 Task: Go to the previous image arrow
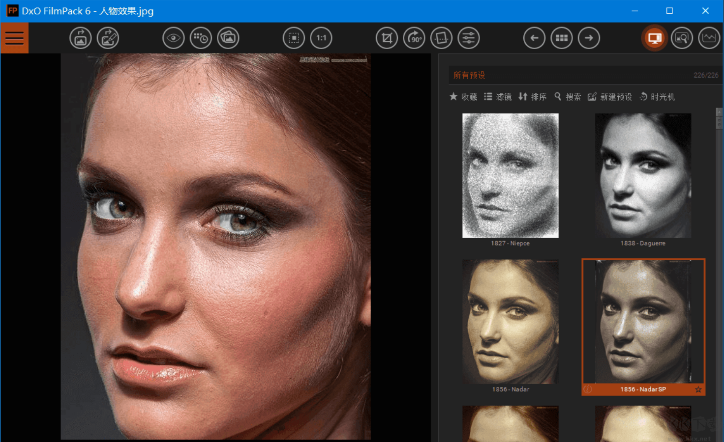coord(534,38)
